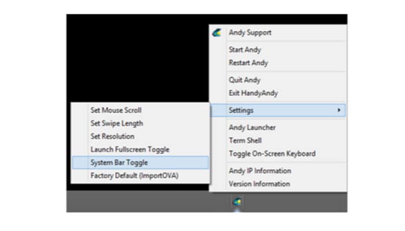Open the Settings menu item
Image resolution: width=405 pixels, height=231 pixels.
coord(278,110)
